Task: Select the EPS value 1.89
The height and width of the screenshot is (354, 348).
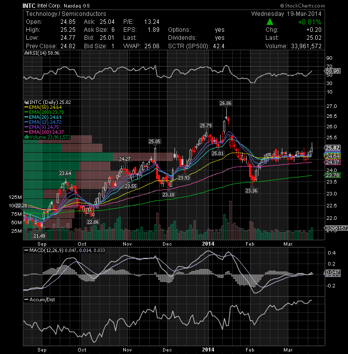Action: coord(154,30)
